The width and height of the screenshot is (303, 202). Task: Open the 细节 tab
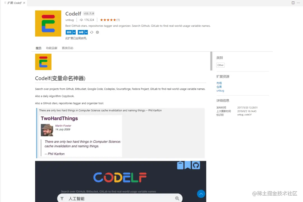click(38, 48)
